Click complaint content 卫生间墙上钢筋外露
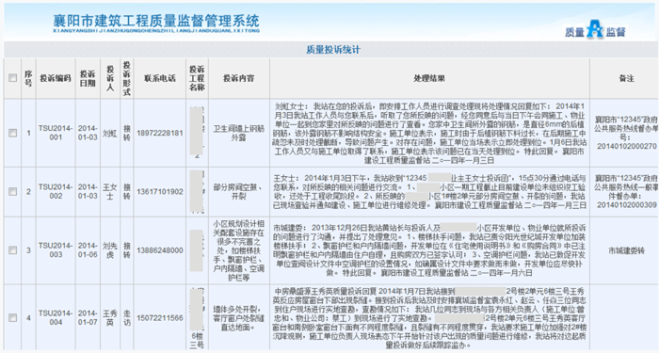 click(x=239, y=133)
